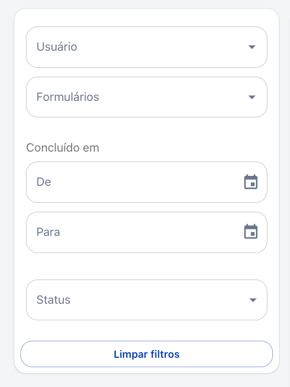Viewport: 290px width, 387px height.
Task: Expand the Status dropdown
Action: coord(147,300)
